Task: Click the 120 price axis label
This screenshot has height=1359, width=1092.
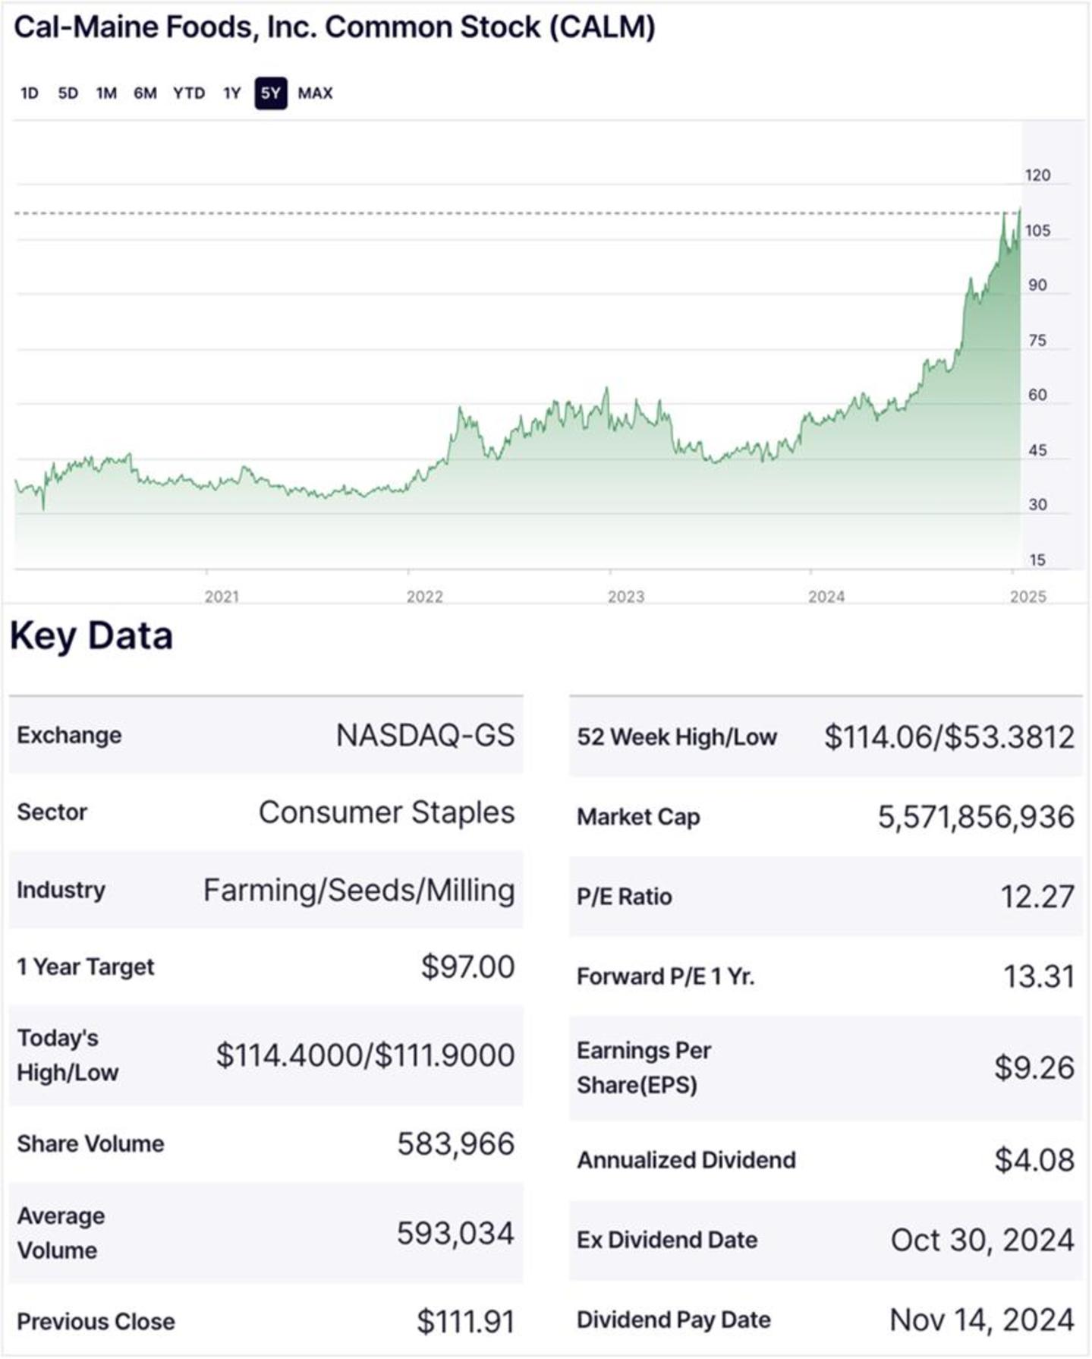Action: click(x=1037, y=175)
